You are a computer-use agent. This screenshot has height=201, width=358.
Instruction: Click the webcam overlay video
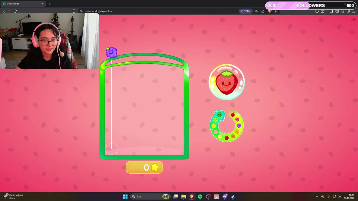(x=50, y=41)
